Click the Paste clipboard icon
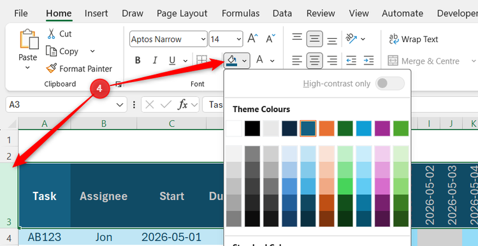Screen dimensions: 478x246 tap(29, 40)
